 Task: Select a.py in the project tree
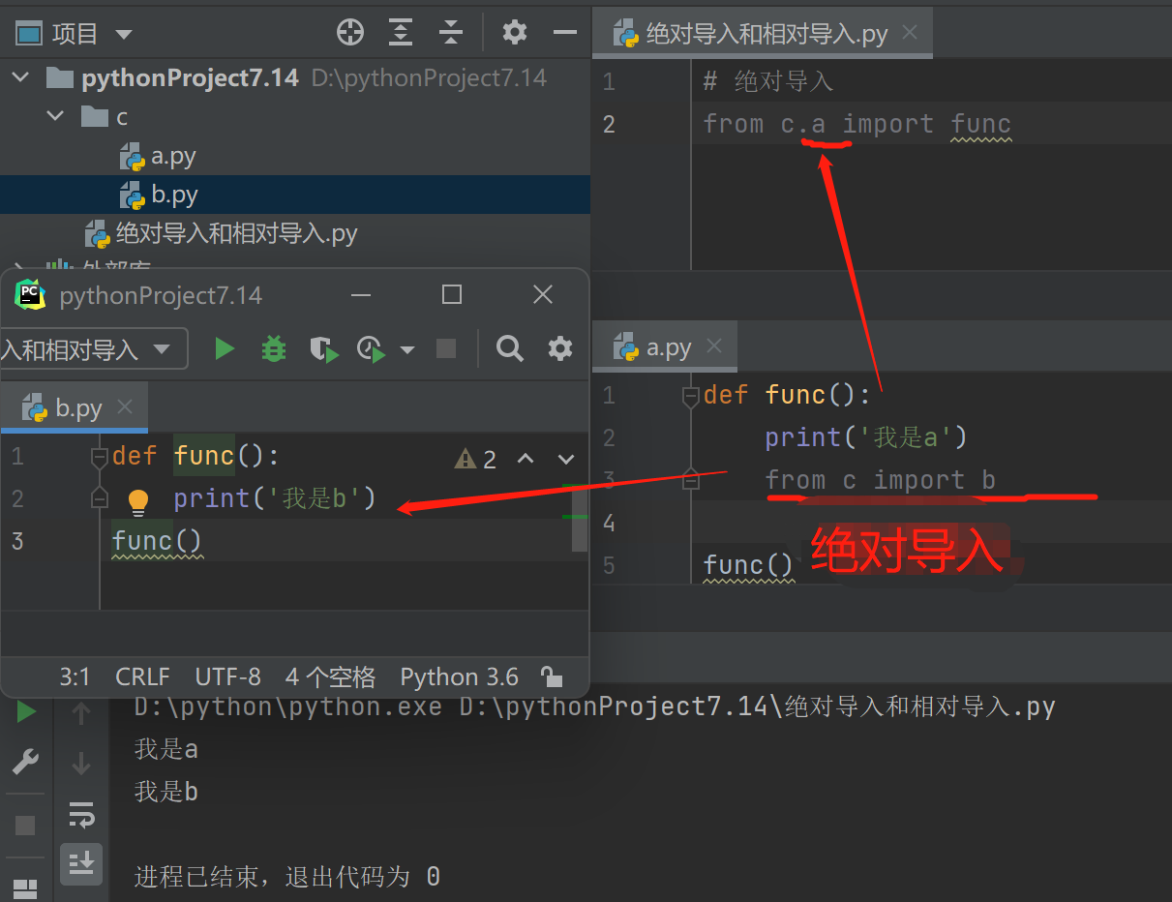click(x=174, y=156)
